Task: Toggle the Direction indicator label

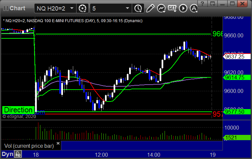Action: point(18,110)
